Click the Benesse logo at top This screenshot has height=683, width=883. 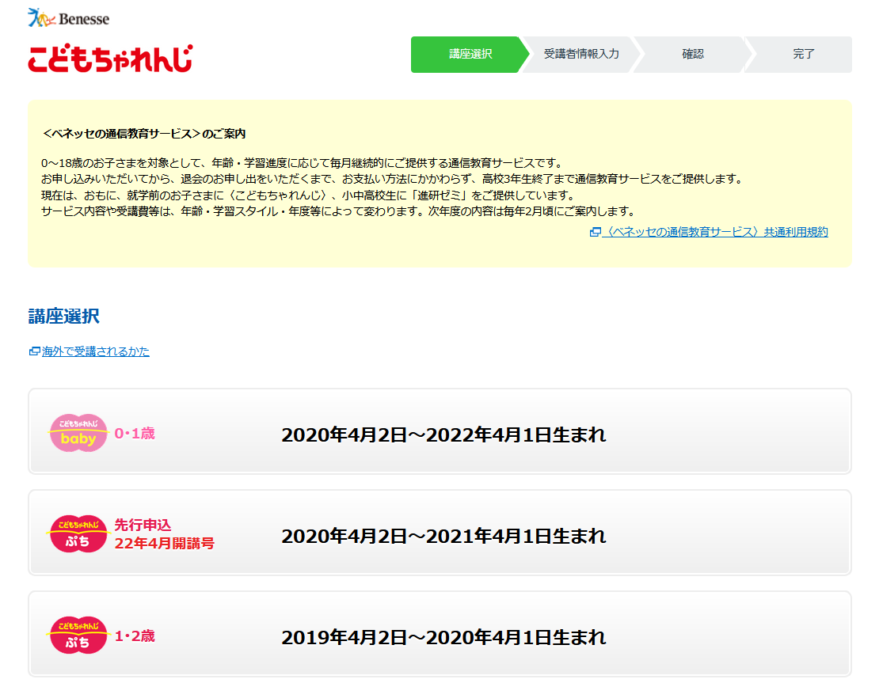[x=68, y=18]
